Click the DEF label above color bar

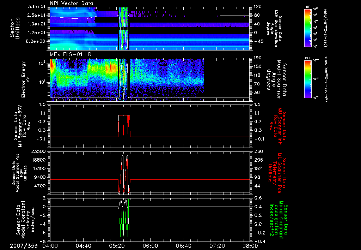tap(308, 58)
